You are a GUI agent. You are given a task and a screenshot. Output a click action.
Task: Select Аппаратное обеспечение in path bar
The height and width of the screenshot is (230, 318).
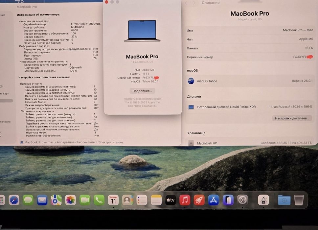(x=76, y=142)
